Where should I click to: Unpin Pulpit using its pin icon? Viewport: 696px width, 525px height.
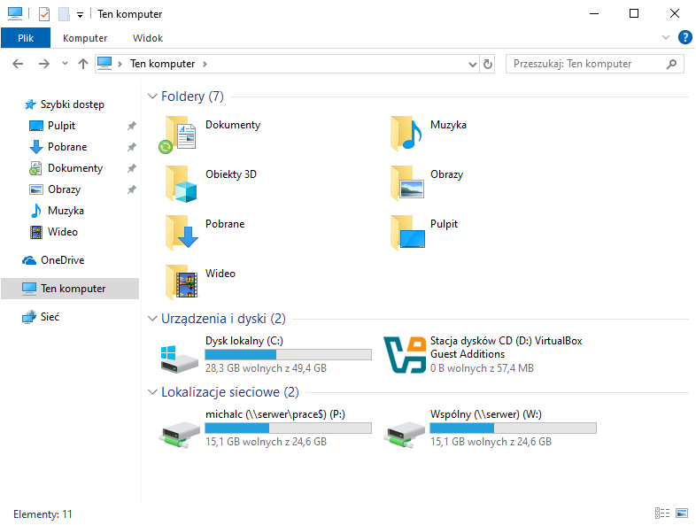pyautogui.click(x=131, y=126)
